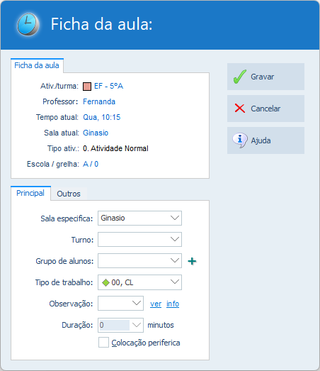Switch to the Outros tab
Screen dimensions: 320x371
click(69, 194)
